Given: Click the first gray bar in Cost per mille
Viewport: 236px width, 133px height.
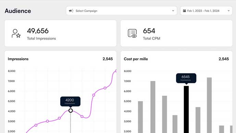Looking at the screenshot, I should click(x=140, y=117).
